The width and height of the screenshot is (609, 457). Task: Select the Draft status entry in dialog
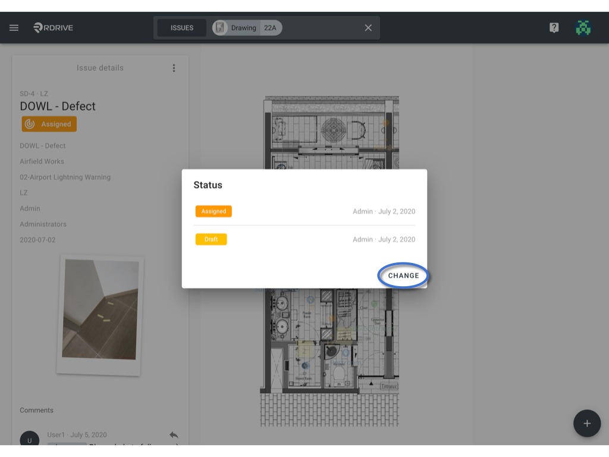coord(211,239)
